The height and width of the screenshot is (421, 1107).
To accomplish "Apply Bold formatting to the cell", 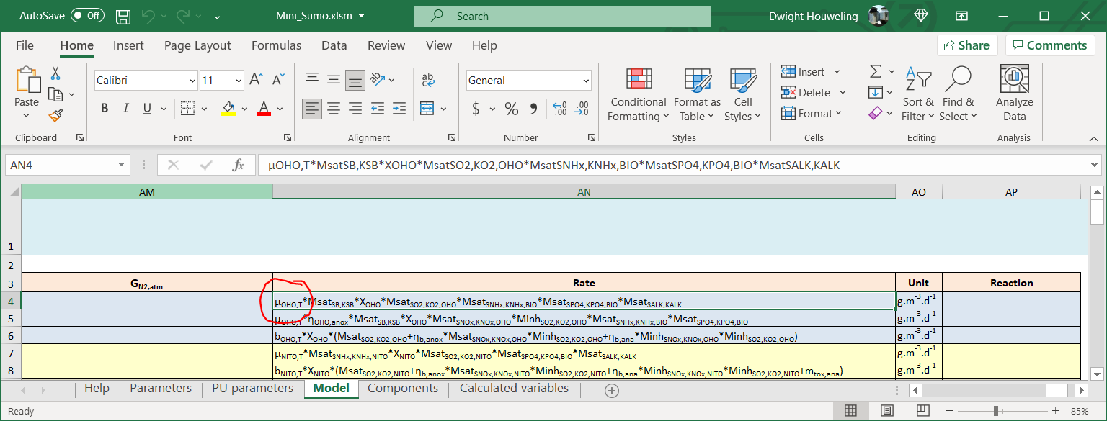I will (105, 109).
